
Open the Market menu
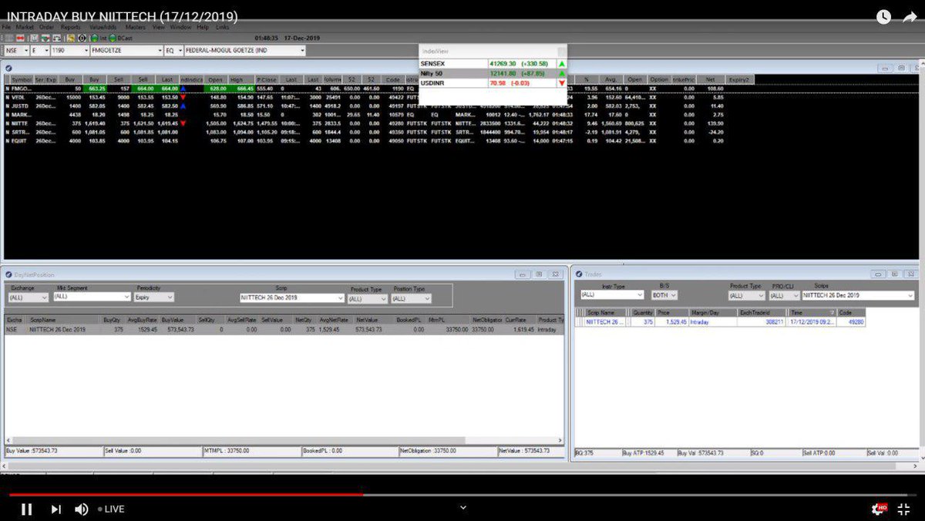25,27
